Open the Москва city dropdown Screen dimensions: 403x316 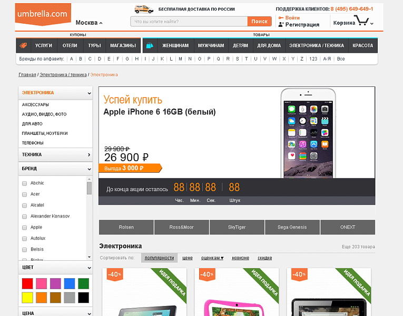(x=89, y=23)
